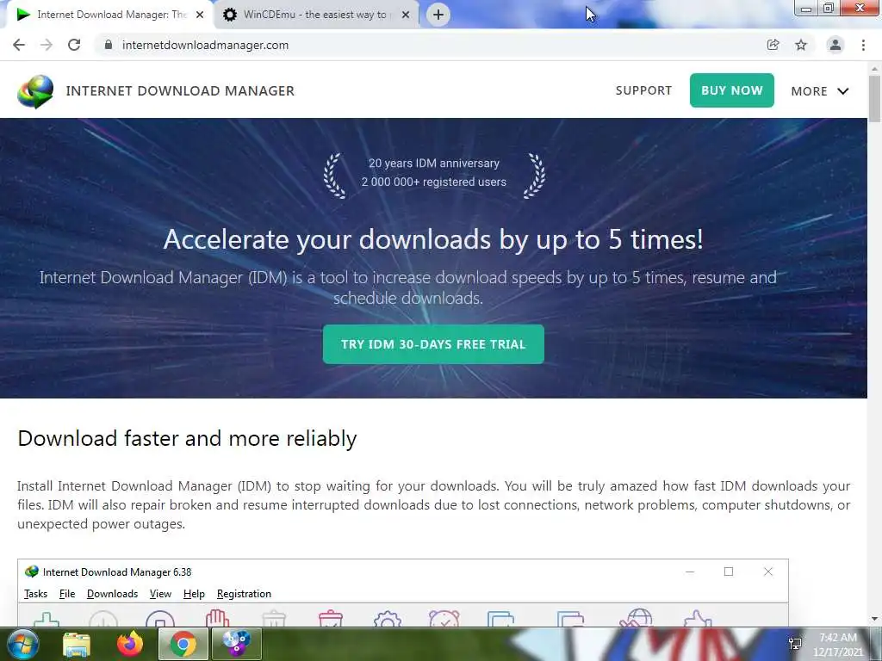Click TRY IDM 30-DAYS FREE TRIAL
Viewport: 882px width, 661px height.
tap(433, 344)
